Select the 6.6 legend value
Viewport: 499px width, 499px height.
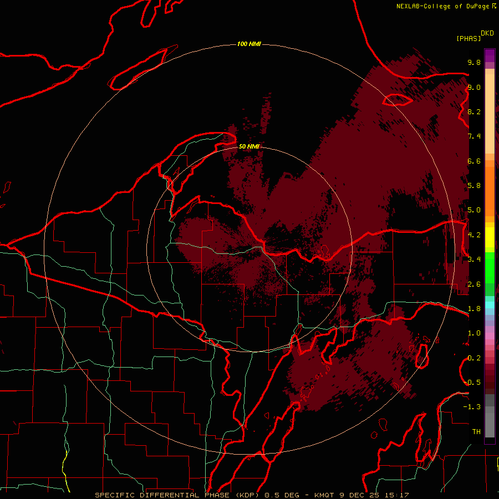tap(474, 161)
